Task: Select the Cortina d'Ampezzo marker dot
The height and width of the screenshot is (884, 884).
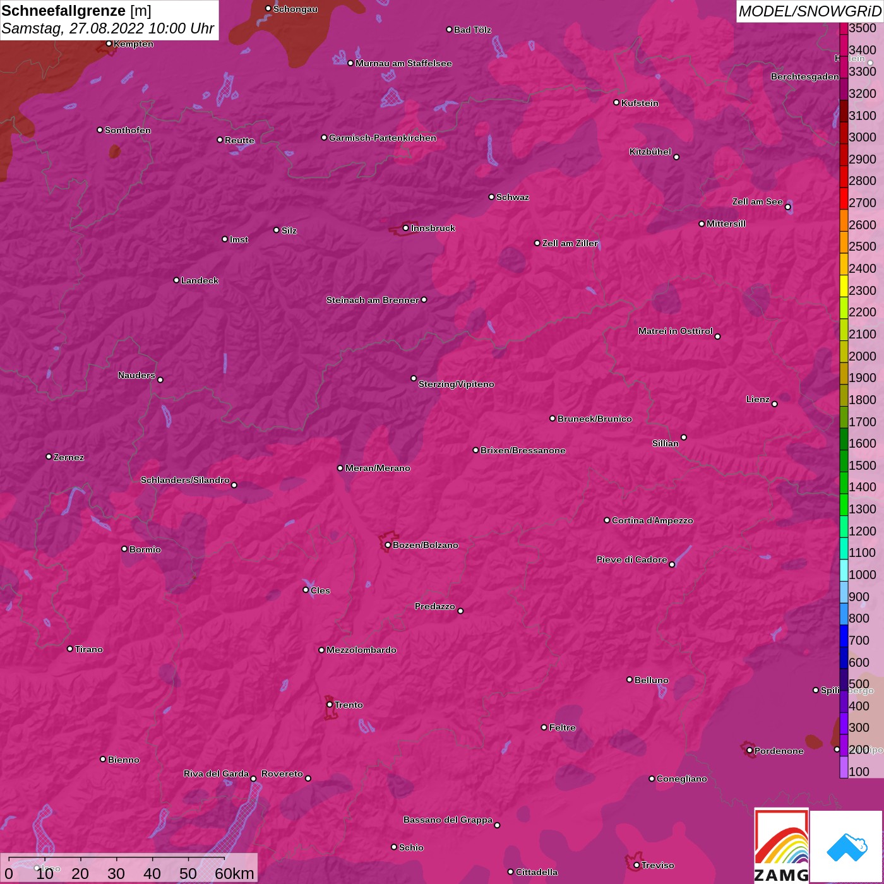Action: point(607,520)
